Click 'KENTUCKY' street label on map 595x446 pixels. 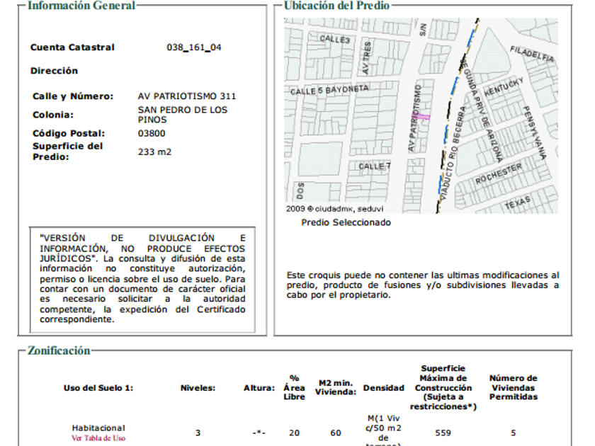[x=504, y=87]
